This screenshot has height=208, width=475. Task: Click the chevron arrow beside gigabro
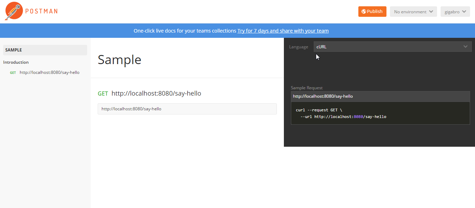click(464, 12)
